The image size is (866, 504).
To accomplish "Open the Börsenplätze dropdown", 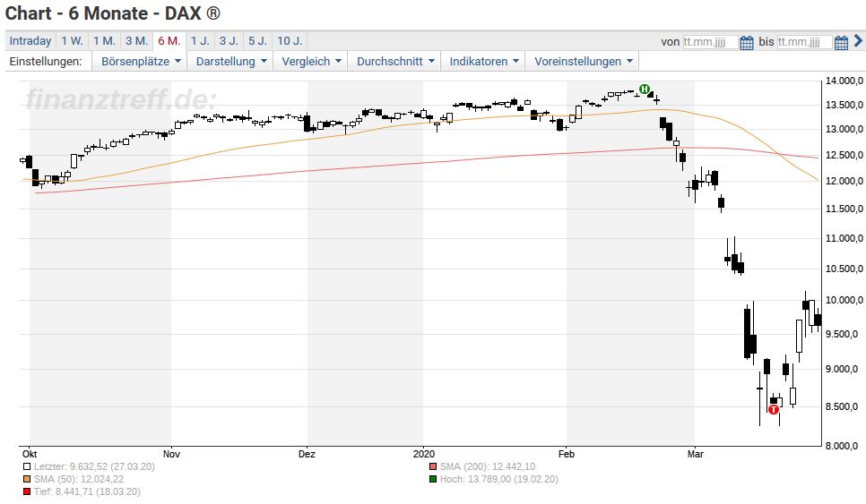I will (140, 61).
